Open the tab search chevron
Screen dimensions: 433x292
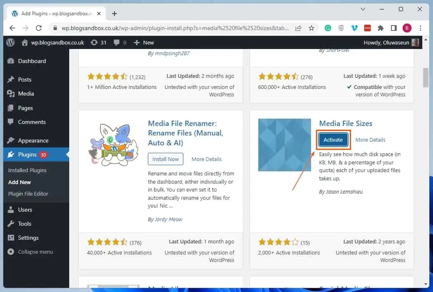click(363, 9)
